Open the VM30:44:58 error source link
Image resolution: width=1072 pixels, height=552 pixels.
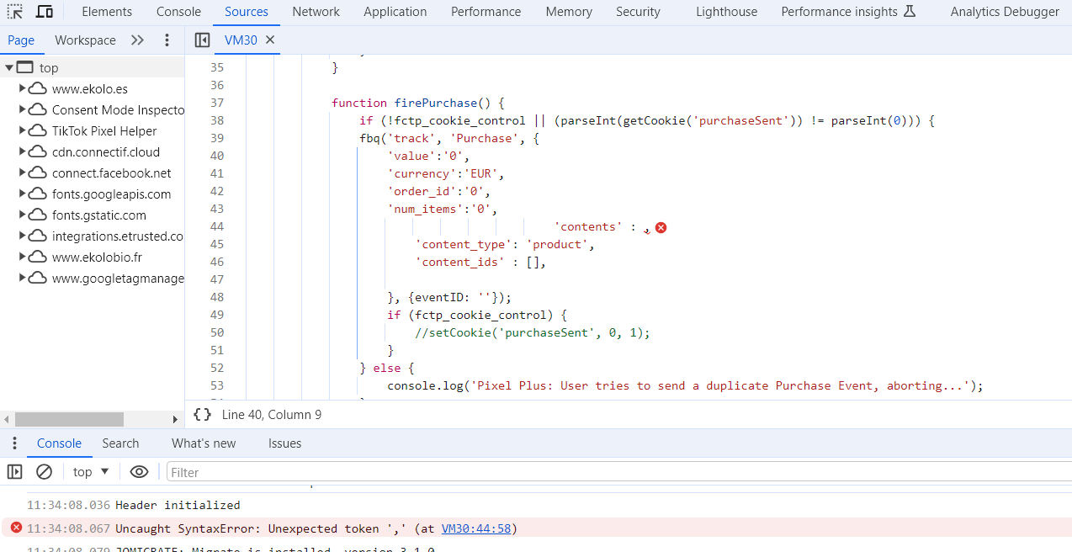pos(477,528)
